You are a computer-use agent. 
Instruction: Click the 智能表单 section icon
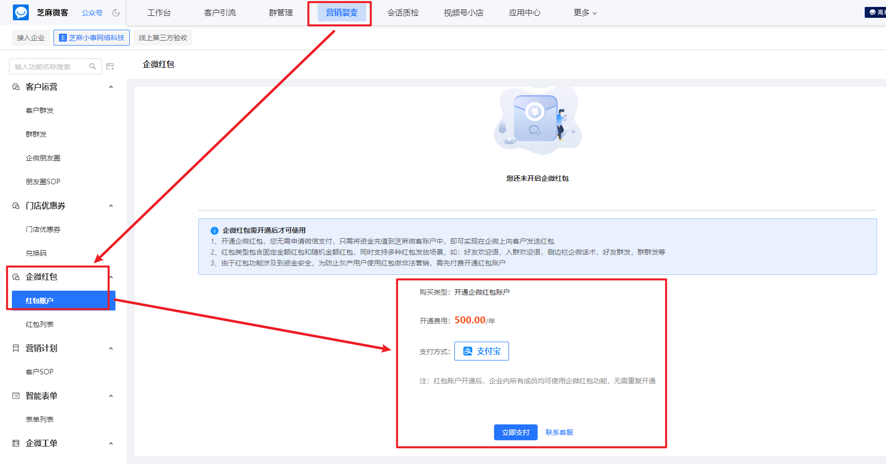tap(16, 396)
